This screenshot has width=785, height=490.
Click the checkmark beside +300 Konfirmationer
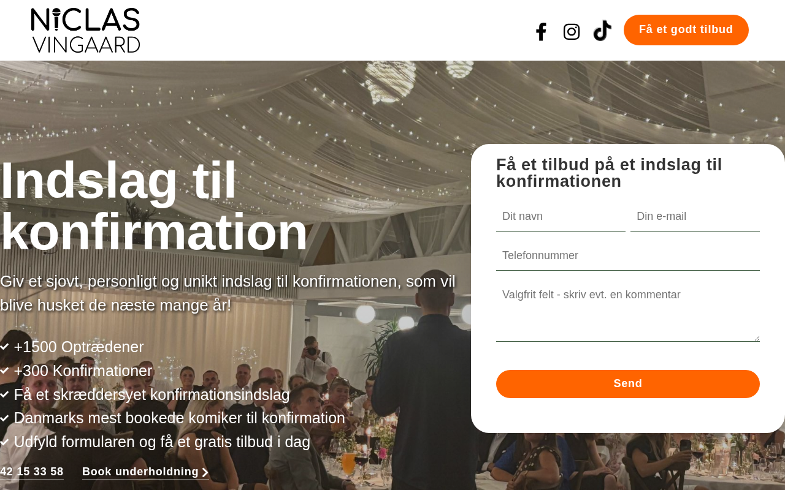point(4,371)
